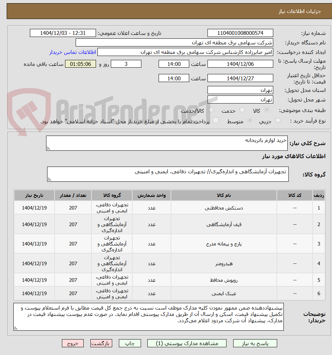The width and height of the screenshot is (332, 355).
Task: Click the need number field 1104001008000574
Action: tap(240, 33)
